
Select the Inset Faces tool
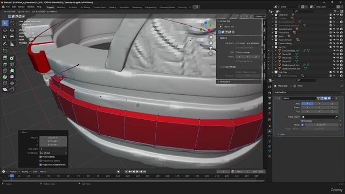tap(12, 58)
